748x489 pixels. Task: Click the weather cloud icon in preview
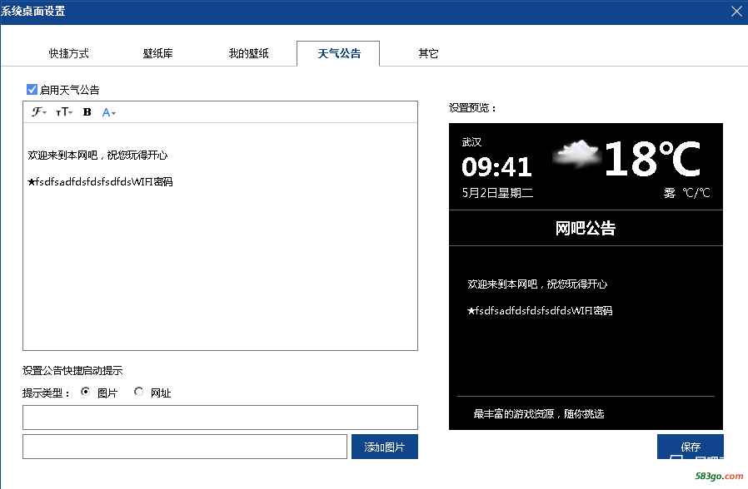point(576,154)
